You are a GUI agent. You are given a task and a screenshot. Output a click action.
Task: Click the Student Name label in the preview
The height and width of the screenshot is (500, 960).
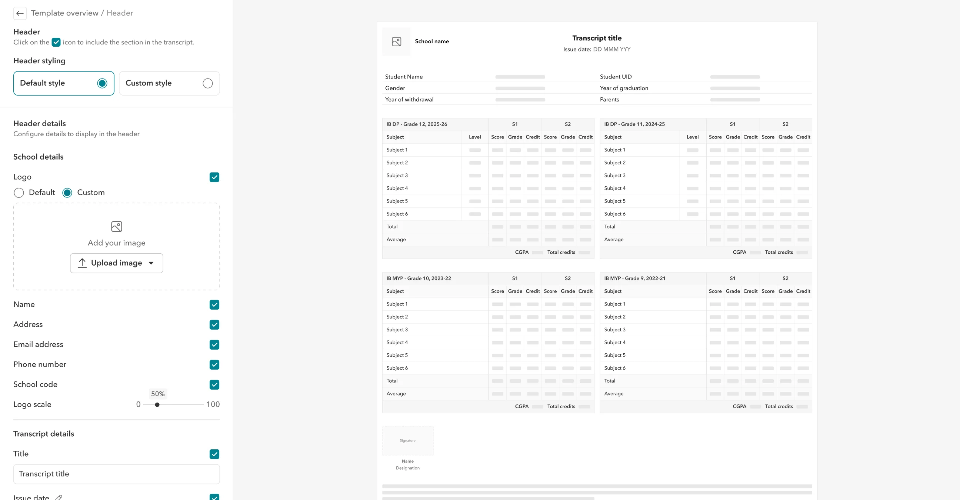(404, 77)
